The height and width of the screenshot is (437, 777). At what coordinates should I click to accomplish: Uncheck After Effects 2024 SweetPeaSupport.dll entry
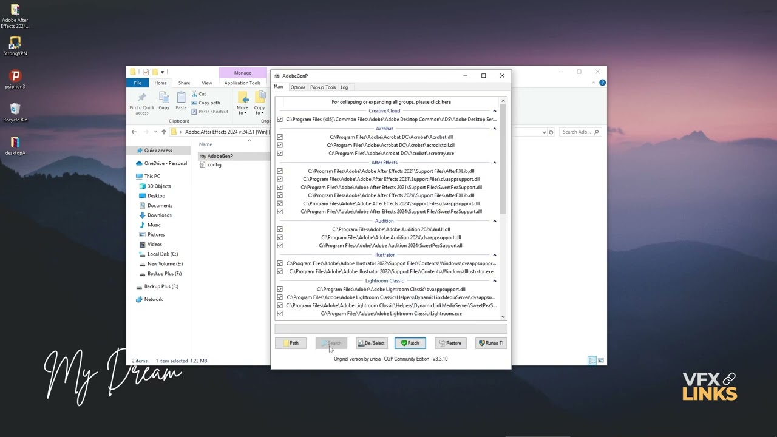(x=280, y=212)
